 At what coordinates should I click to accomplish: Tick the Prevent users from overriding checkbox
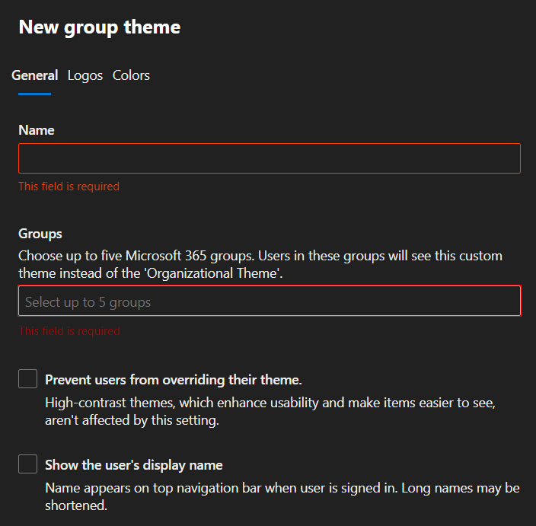pyautogui.click(x=28, y=379)
